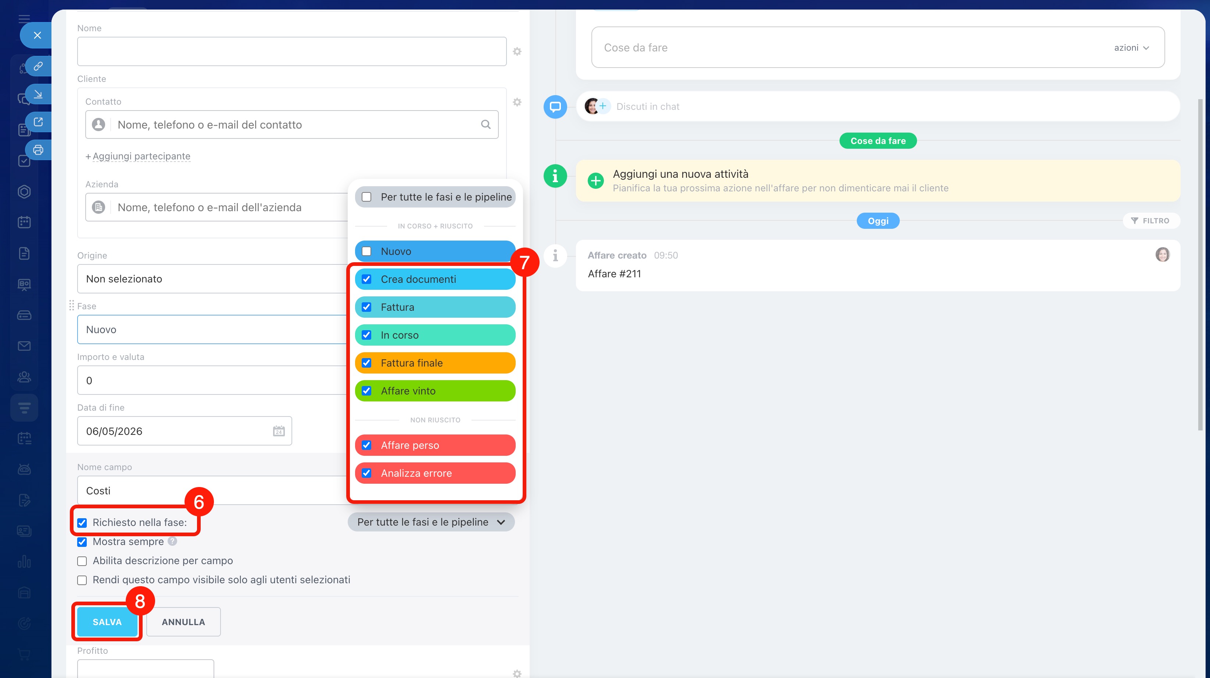Enable Abilita descrizione per campo checkbox
This screenshot has width=1210, height=678.
(82, 561)
